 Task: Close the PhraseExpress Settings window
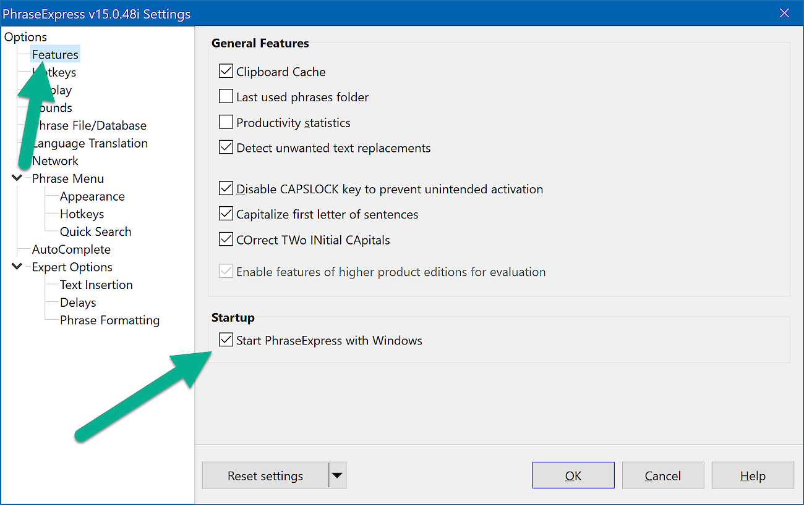[784, 13]
